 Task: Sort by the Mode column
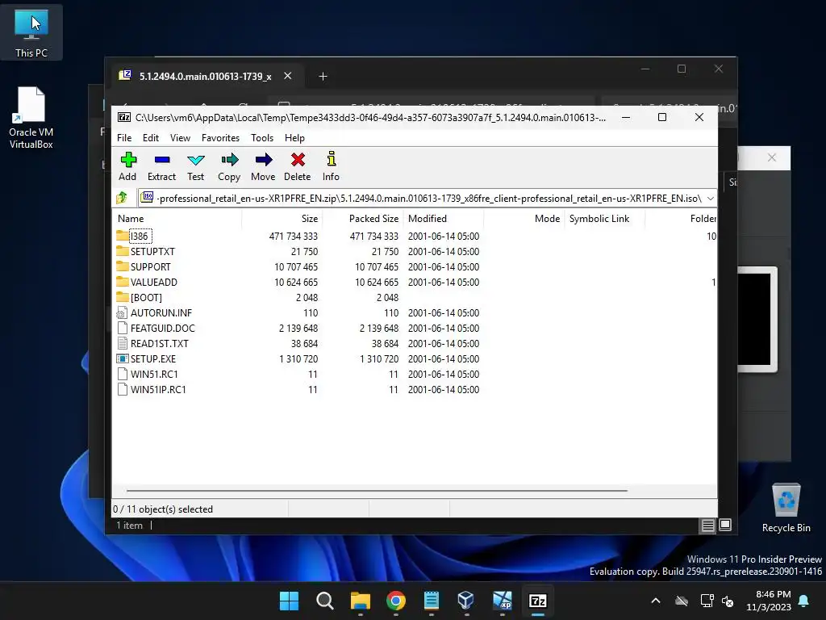click(524, 218)
